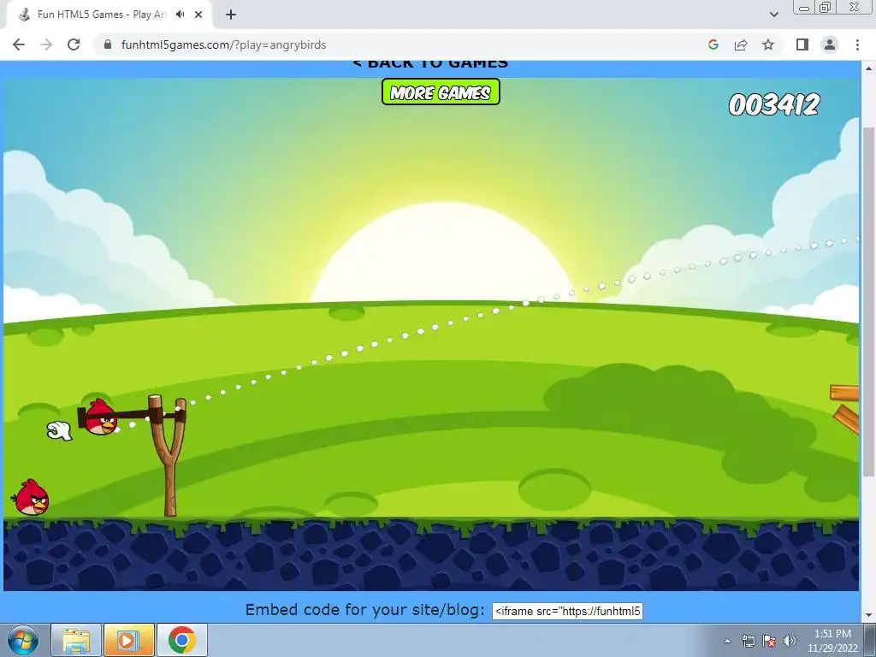Click the volume speaker tray icon
The height and width of the screenshot is (657, 876).
[790, 641]
